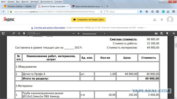The image size is (177, 99).
Task: Open the Инструменты menu
Action: [46, 2]
